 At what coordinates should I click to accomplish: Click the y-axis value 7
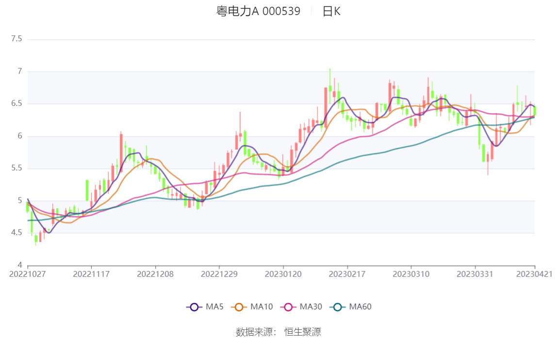tap(20, 71)
